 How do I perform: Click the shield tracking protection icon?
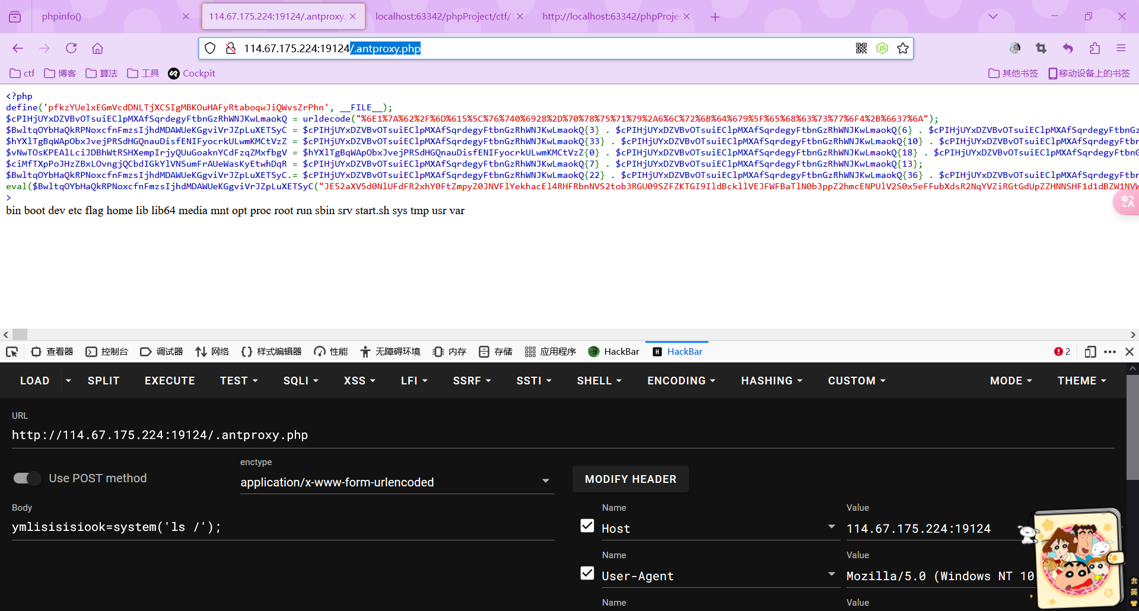210,48
